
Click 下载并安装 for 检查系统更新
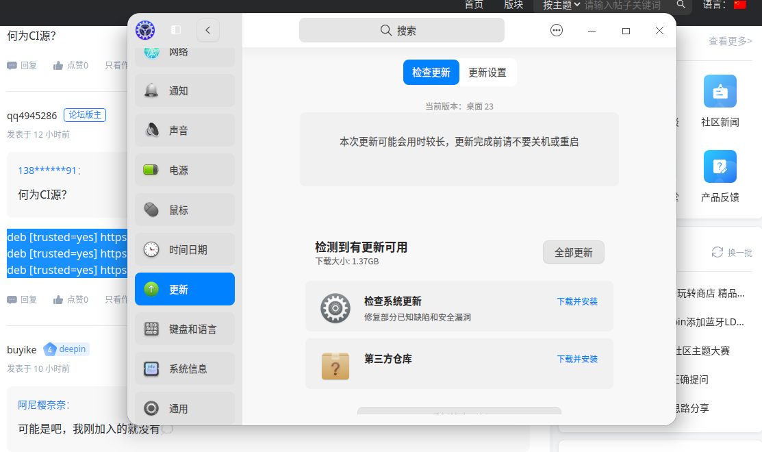coord(577,301)
